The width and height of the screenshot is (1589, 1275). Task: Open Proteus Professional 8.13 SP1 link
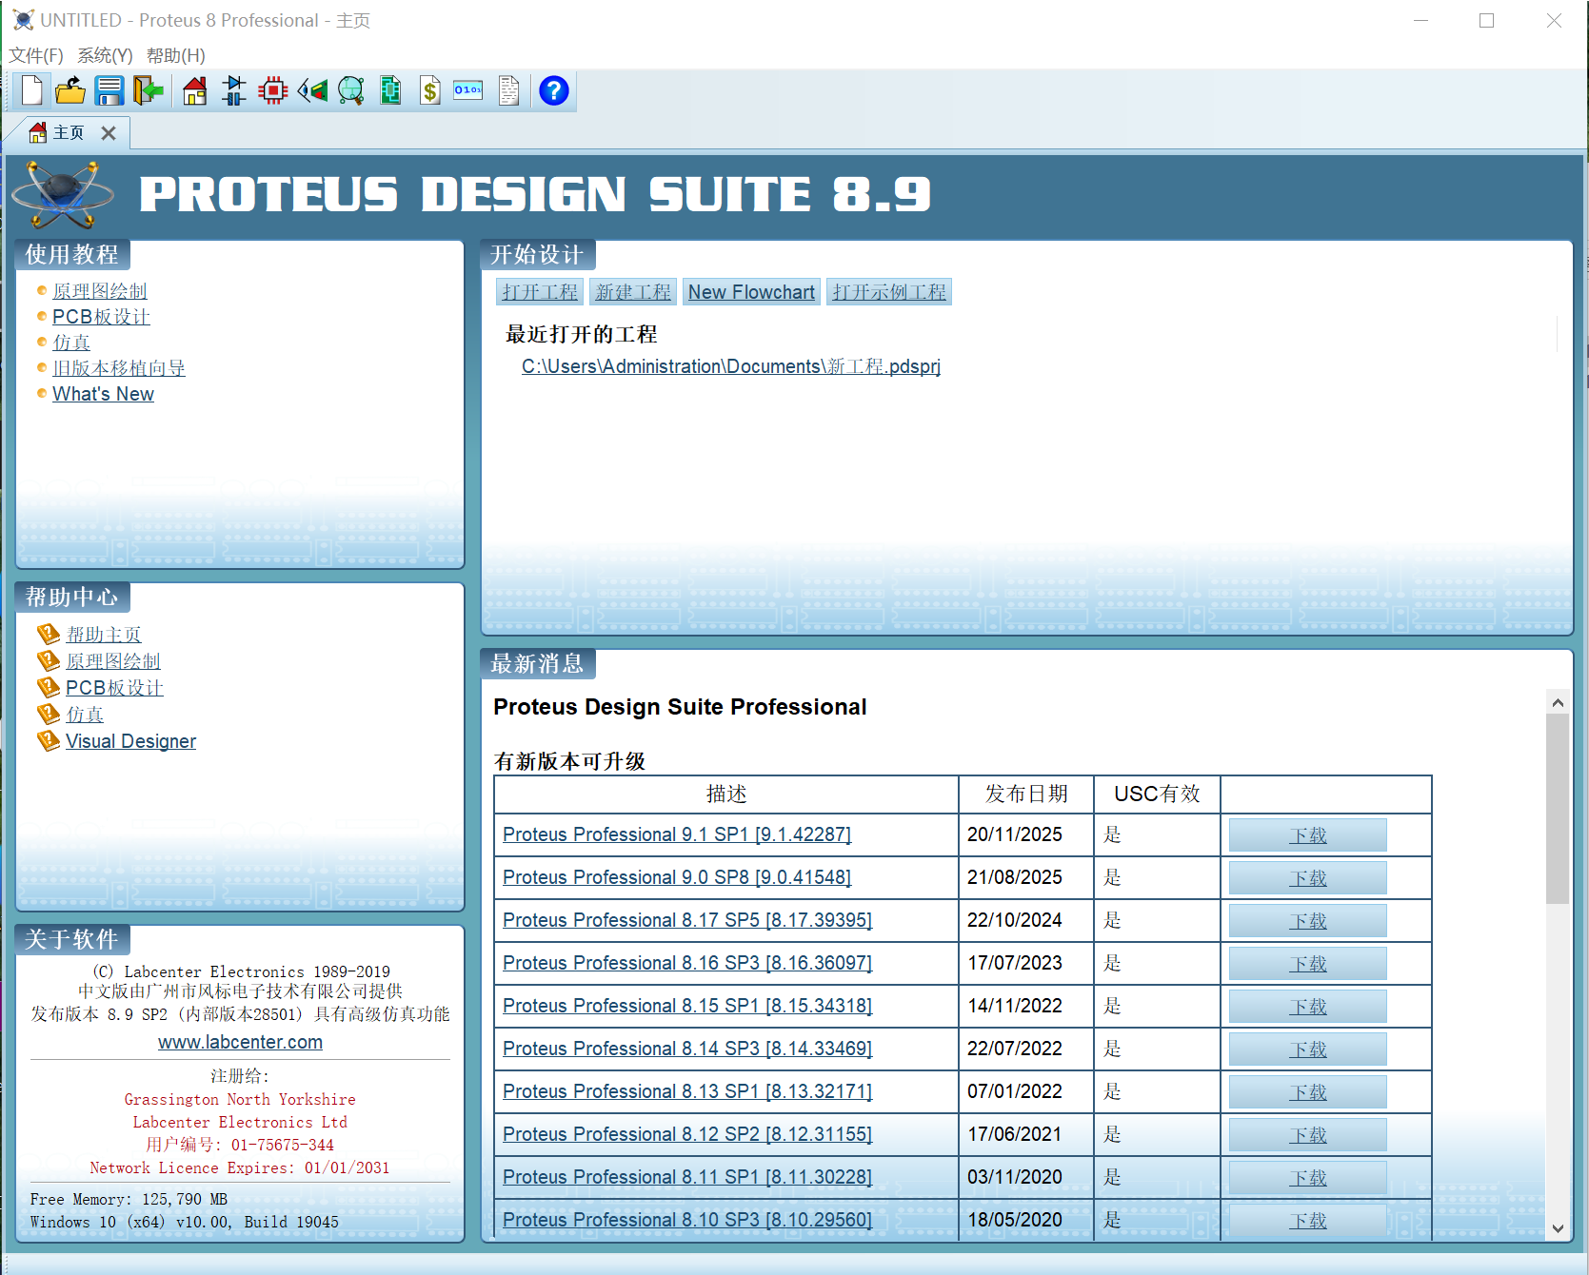(x=687, y=1091)
